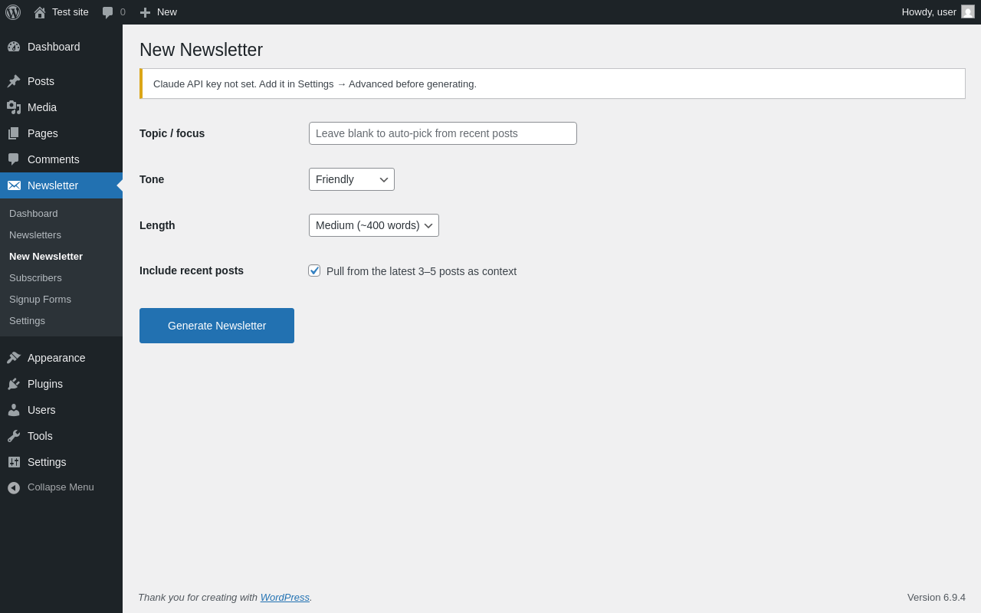This screenshot has width=981, height=613.
Task: Open the Tone dropdown showing Friendly
Action: 352,179
